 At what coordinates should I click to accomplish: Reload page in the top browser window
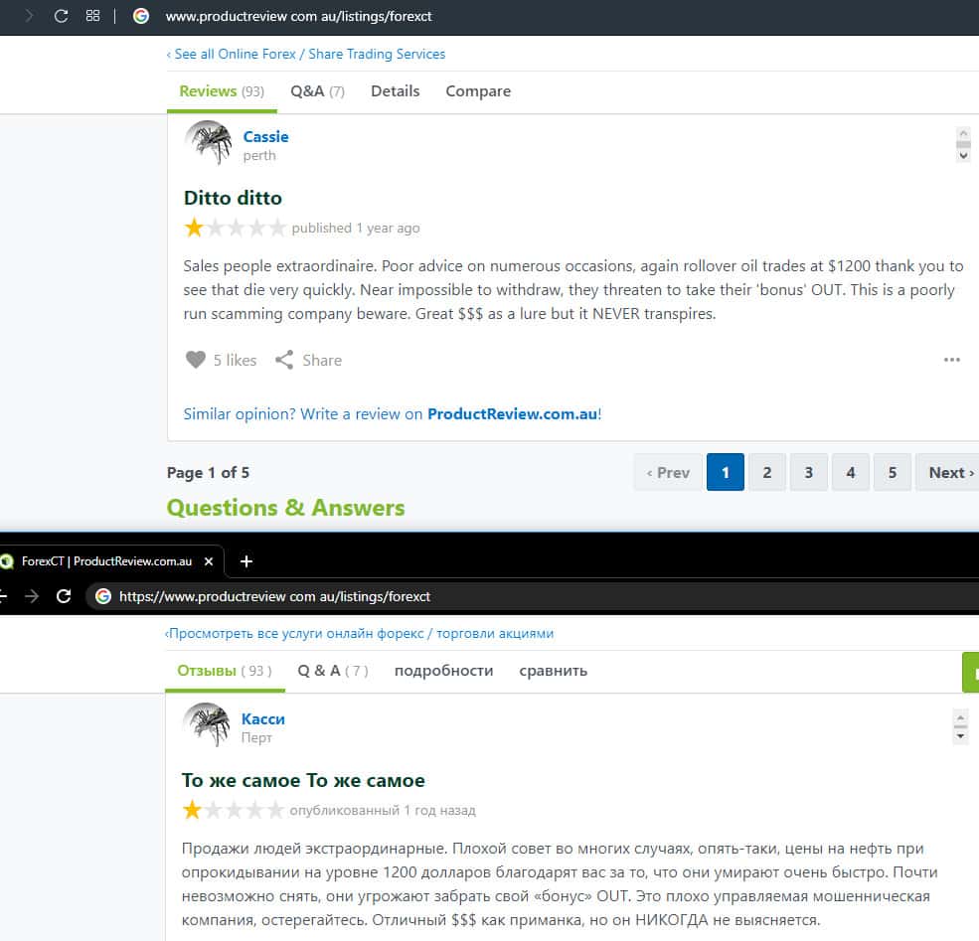(x=62, y=16)
